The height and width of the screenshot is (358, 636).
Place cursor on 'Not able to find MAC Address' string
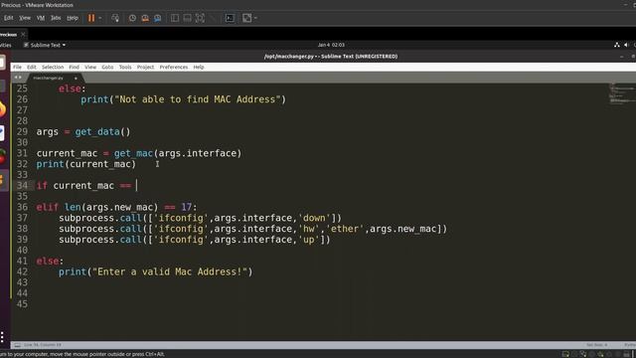tap(198, 99)
